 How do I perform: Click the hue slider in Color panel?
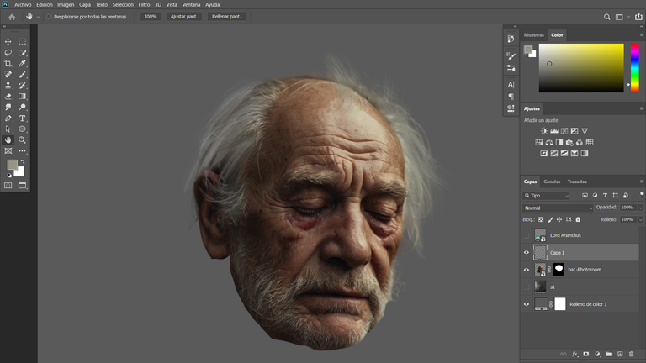635,68
